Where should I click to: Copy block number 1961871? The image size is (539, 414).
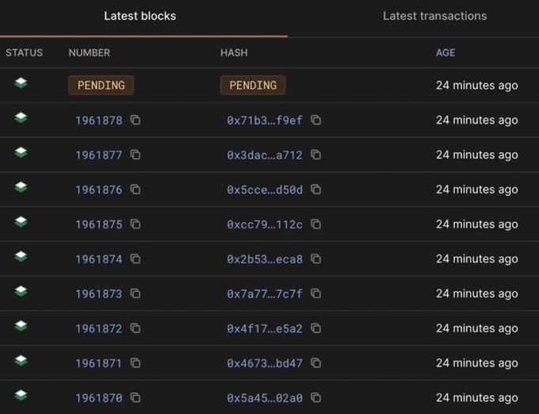pyautogui.click(x=136, y=362)
